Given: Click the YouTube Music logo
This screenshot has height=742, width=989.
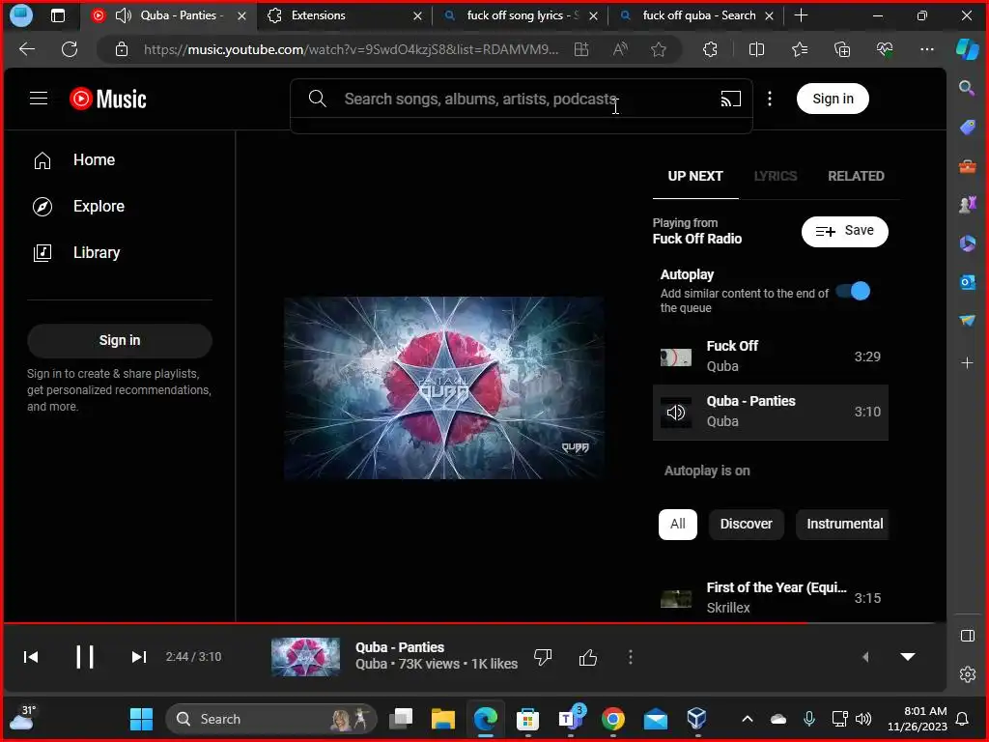Looking at the screenshot, I should (x=108, y=99).
